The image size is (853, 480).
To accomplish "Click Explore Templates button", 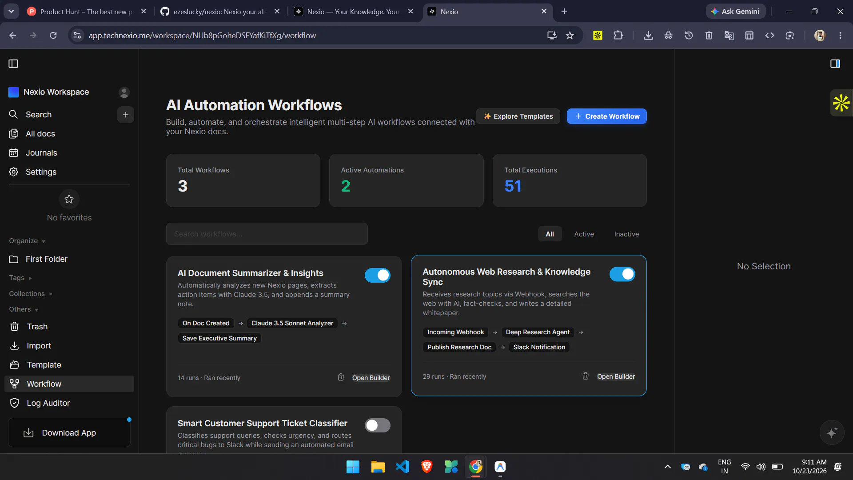I will coord(518,116).
